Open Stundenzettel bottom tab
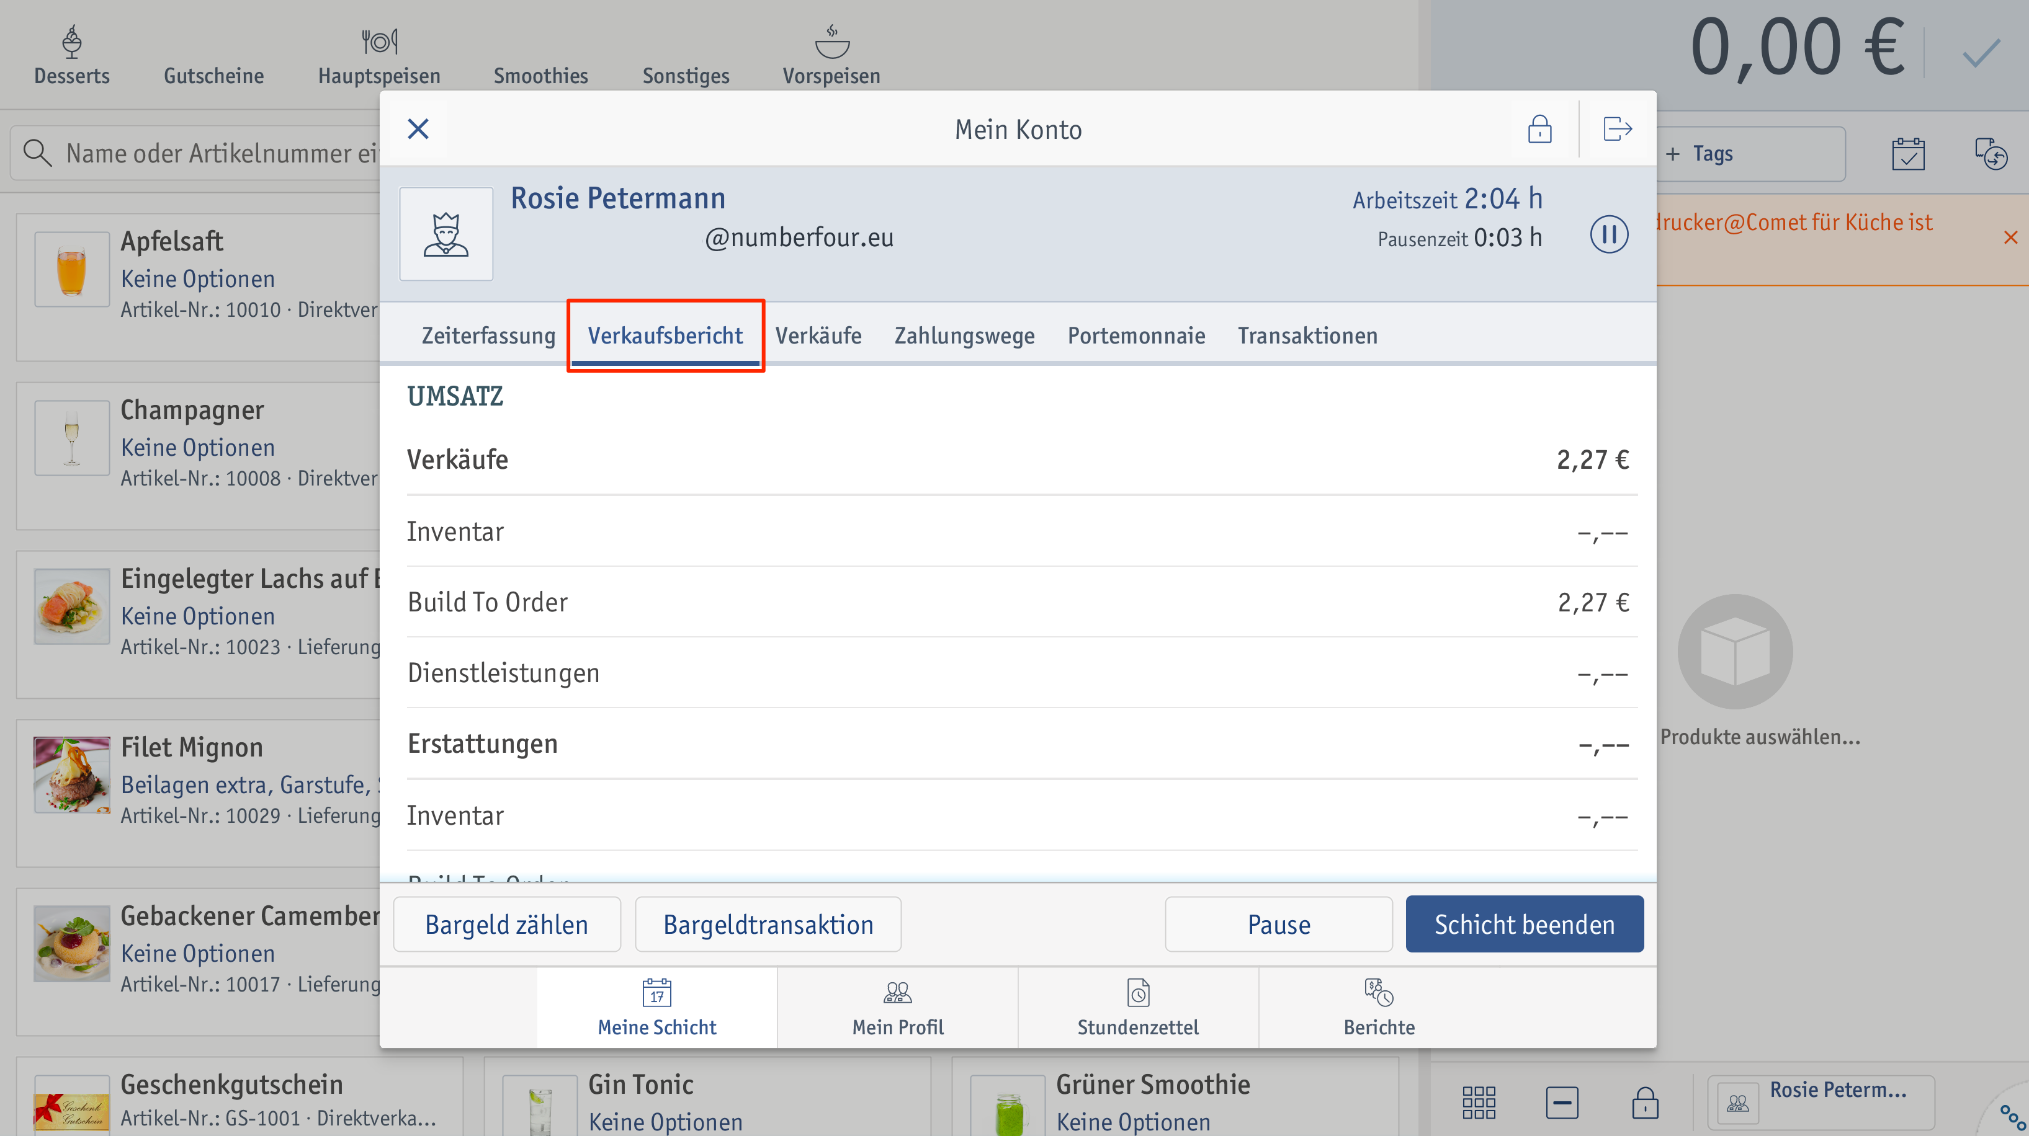The height and width of the screenshot is (1136, 2029). tap(1137, 1008)
